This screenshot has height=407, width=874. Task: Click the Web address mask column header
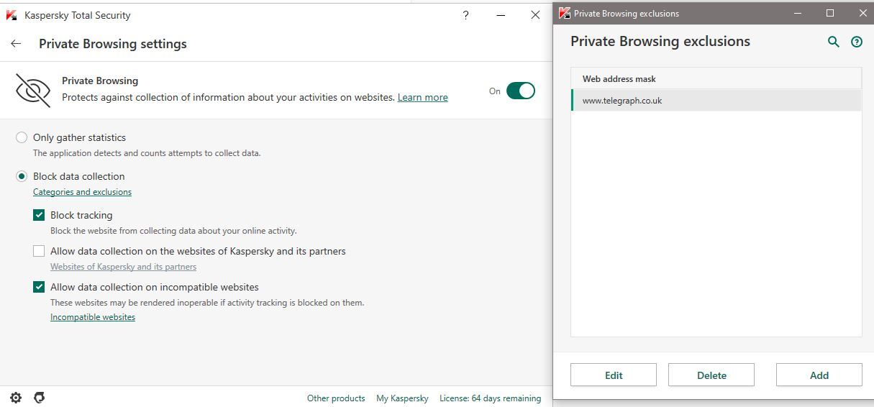[619, 79]
